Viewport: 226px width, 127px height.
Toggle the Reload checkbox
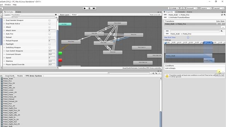point(49,37)
